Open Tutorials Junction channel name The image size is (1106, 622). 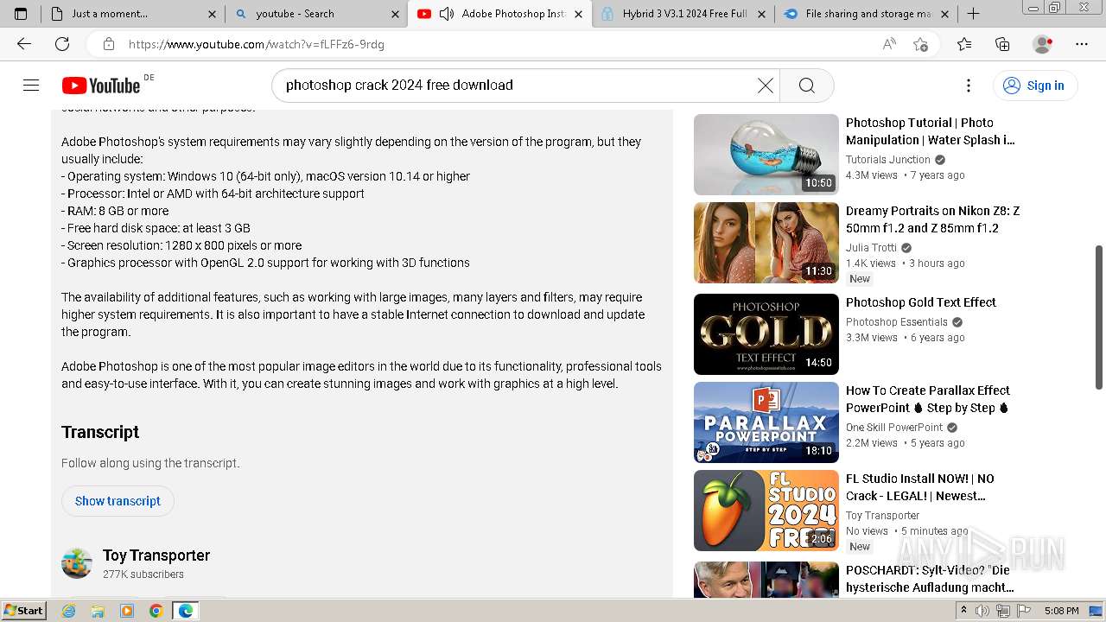pyautogui.click(x=888, y=160)
